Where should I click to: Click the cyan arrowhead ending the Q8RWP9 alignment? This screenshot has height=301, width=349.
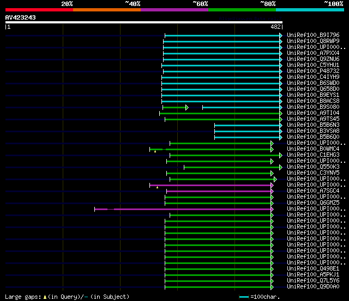point(281,41)
